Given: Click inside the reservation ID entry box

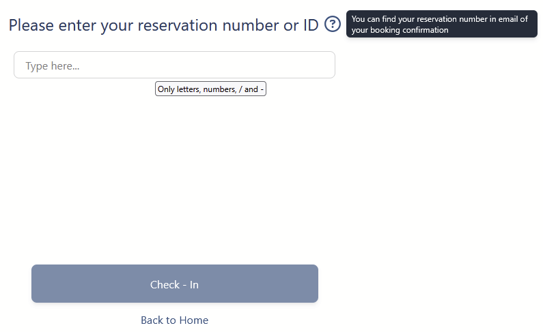Looking at the screenshot, I should tap(174, 65).
